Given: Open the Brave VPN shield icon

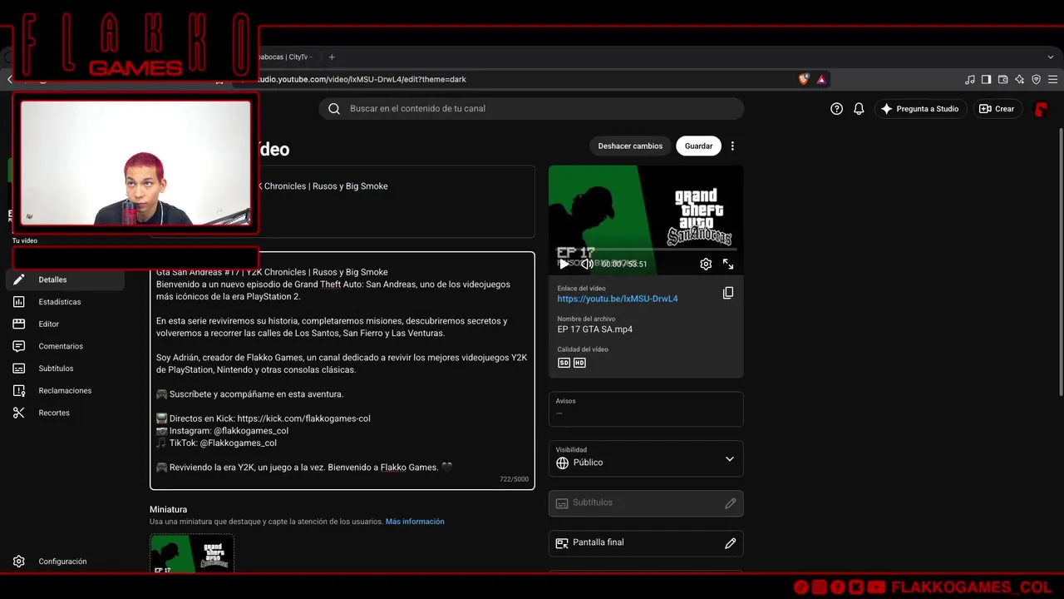Looking at the screenshot, I should click(1036, 79).
